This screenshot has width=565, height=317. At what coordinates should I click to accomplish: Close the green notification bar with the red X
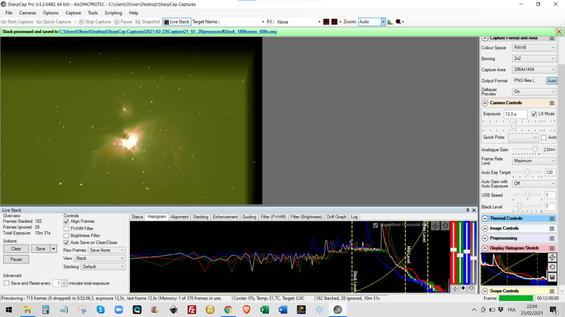[x=559, y=32]
